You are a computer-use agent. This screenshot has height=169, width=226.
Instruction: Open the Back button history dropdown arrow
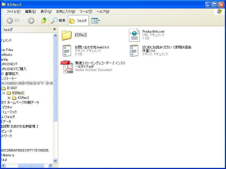pos(24,21)
